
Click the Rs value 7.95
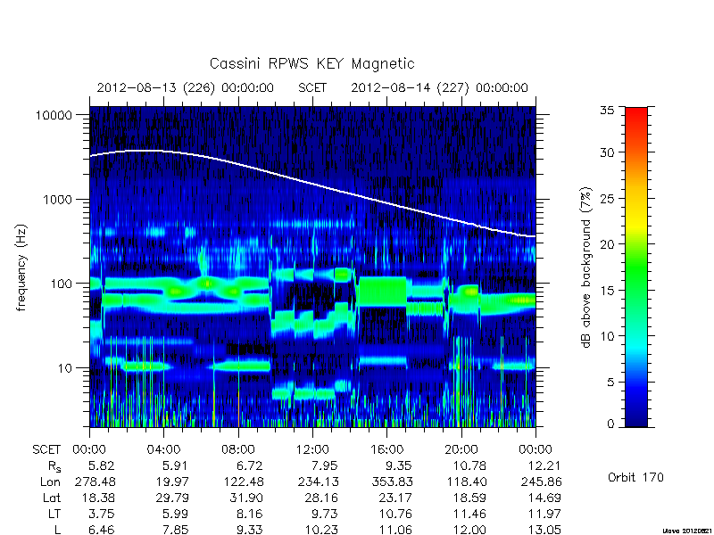[324, 465]
